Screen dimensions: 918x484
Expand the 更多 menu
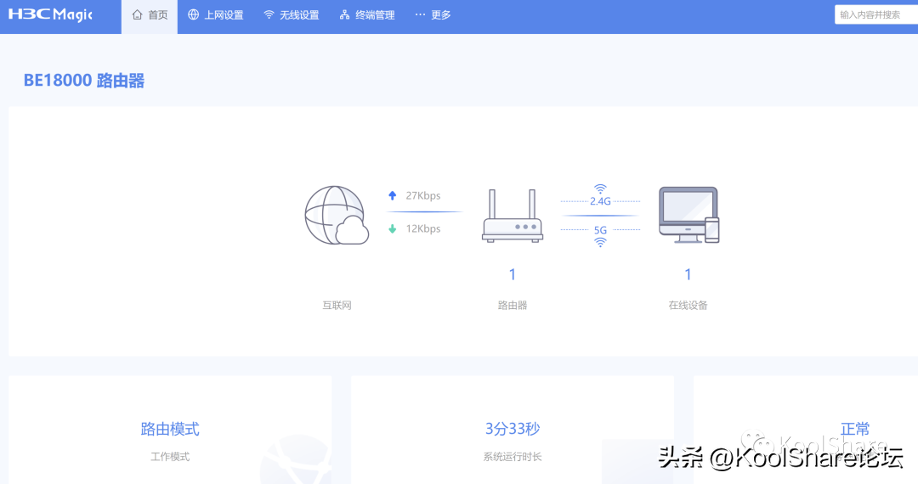coord(433,15)
